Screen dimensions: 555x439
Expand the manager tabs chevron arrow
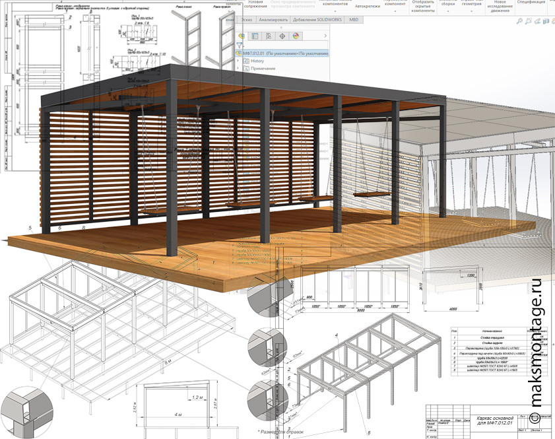click(x=325, y=36)
